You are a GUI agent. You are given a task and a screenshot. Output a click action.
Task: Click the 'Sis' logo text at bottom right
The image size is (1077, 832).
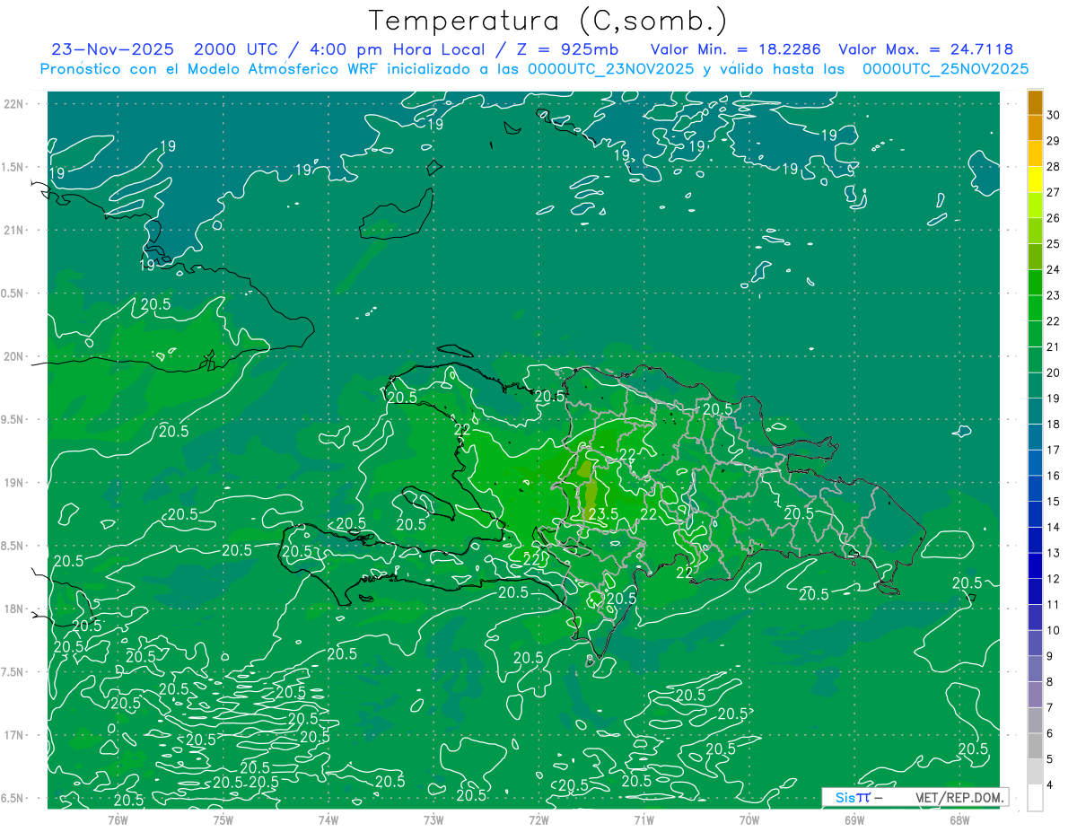coord(844,797)
